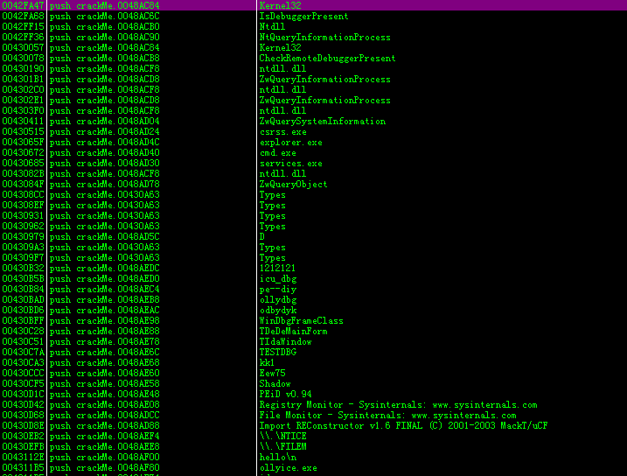Image resolution: width=627 pixels, height=476 pixels.
Task: Click the kk1 string entry
Action: click(x=267, y=363)
